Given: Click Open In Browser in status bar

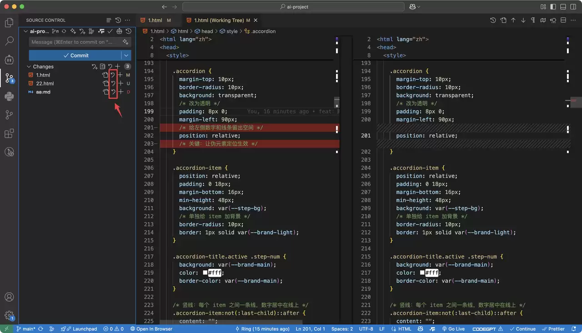Looking at the screenshot, I should tap(151, 329).
